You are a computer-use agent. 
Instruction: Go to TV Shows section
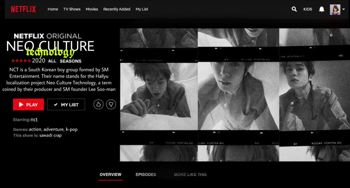(72, 9)
